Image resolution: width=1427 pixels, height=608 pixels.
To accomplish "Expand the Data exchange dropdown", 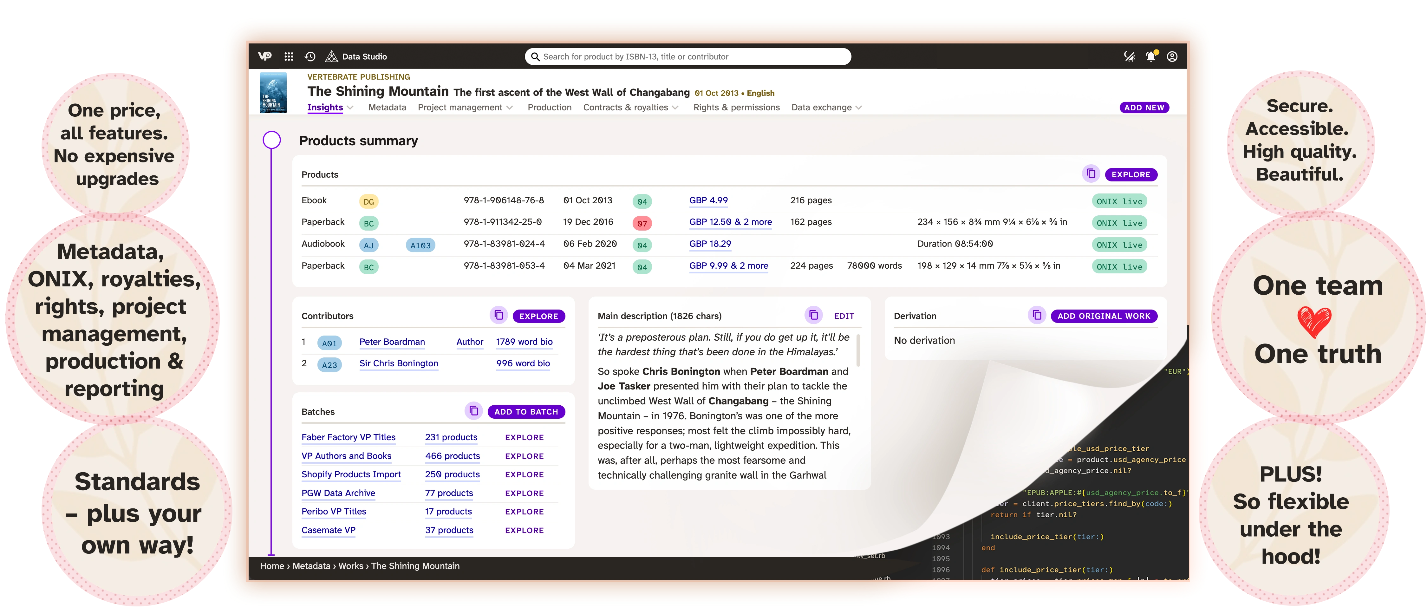I will (859, 108).
